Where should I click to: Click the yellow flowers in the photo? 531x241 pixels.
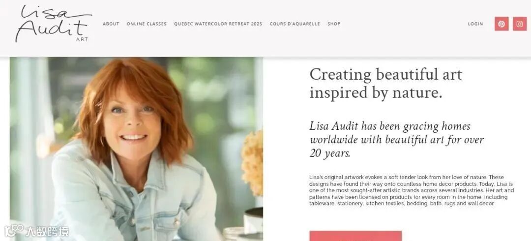click(253, 163)
